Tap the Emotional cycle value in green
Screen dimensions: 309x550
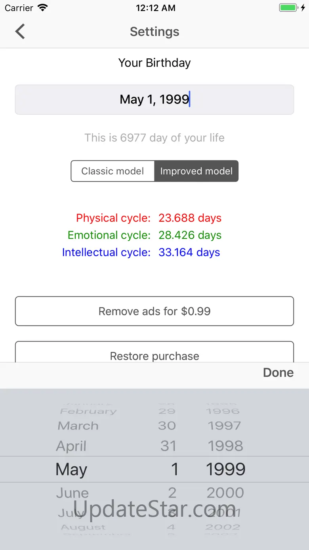(190, 235)
